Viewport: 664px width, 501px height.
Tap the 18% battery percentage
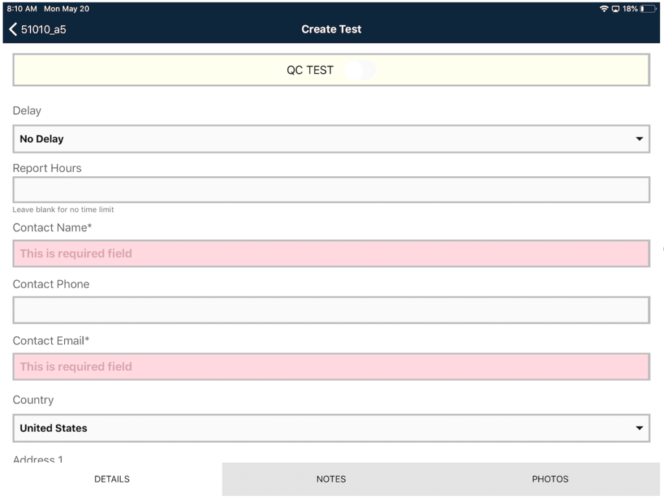630,9
